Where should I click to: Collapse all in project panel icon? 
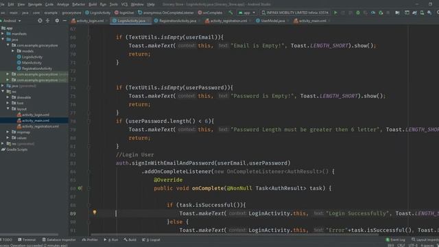pyautogui.click(x=47, y=21)
